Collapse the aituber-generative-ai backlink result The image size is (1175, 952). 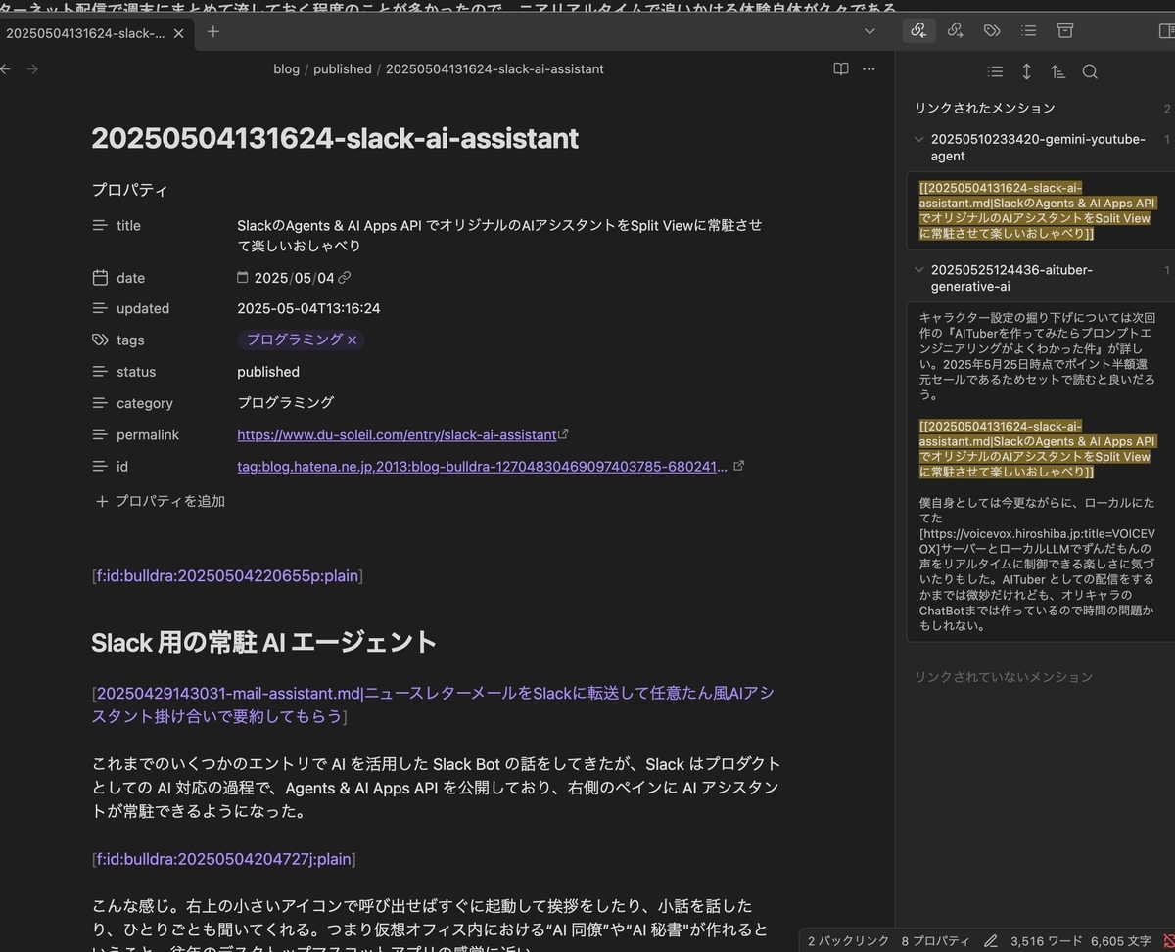click(917, 270)
